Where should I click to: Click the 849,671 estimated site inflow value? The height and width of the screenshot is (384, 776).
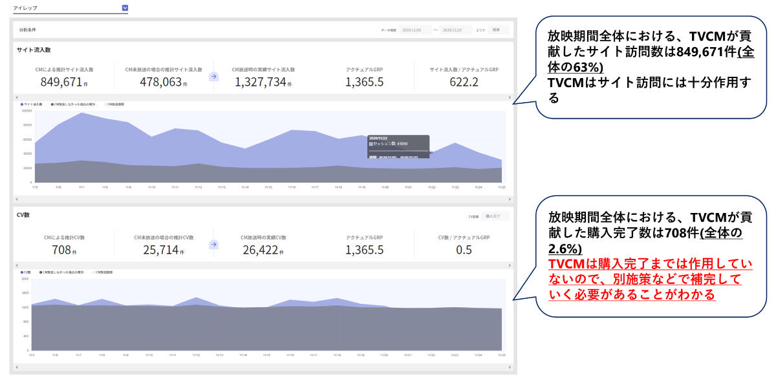click(63, 82)
